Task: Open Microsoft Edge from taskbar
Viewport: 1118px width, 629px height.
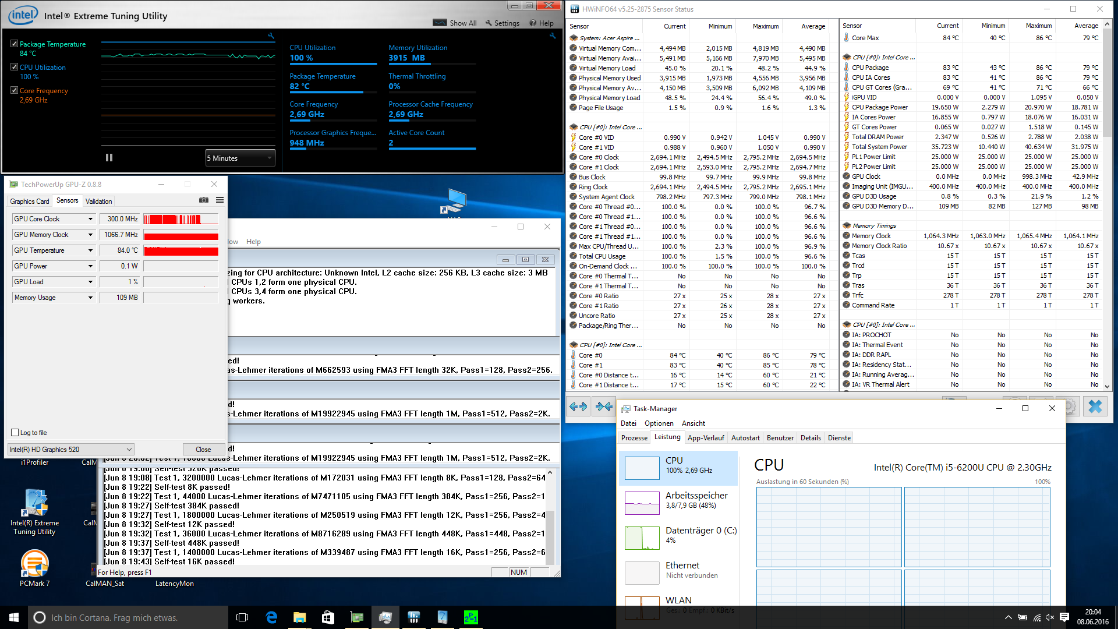Action: pyautogui.click(x=271, y=617)
